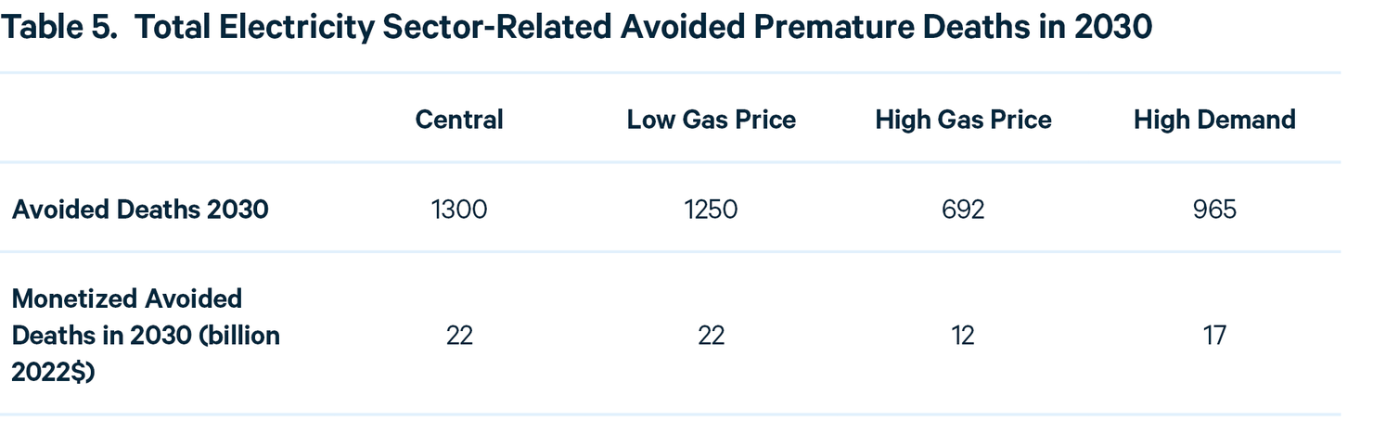The height and width of the screenshot is (433, 1373).
Task: Click the 965 value under High Demand
Action: coord(1214,210)
